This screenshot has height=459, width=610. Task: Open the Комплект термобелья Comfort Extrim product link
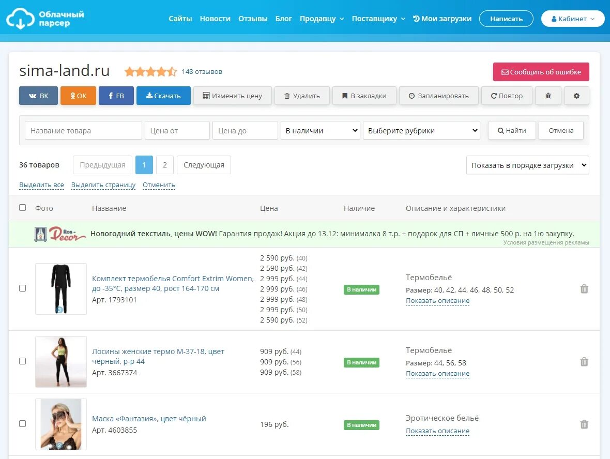click(173, 284)
